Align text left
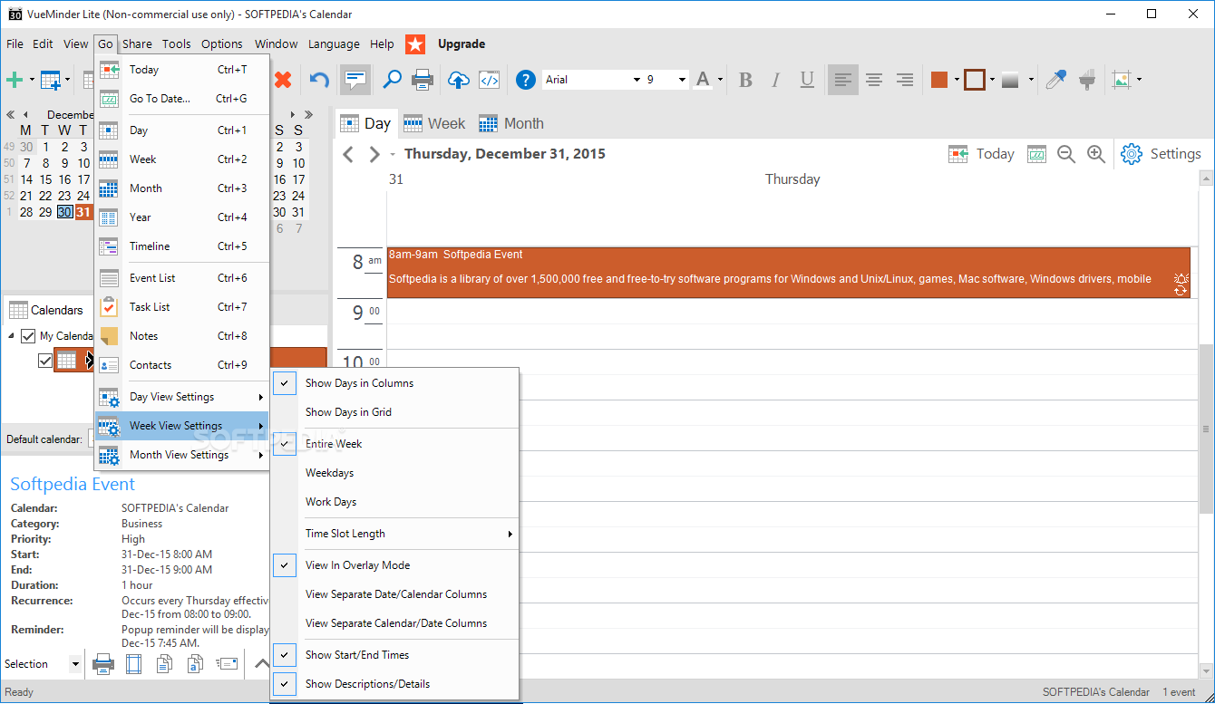This screenshot has height=704, width=1215. tap(843, 80)
